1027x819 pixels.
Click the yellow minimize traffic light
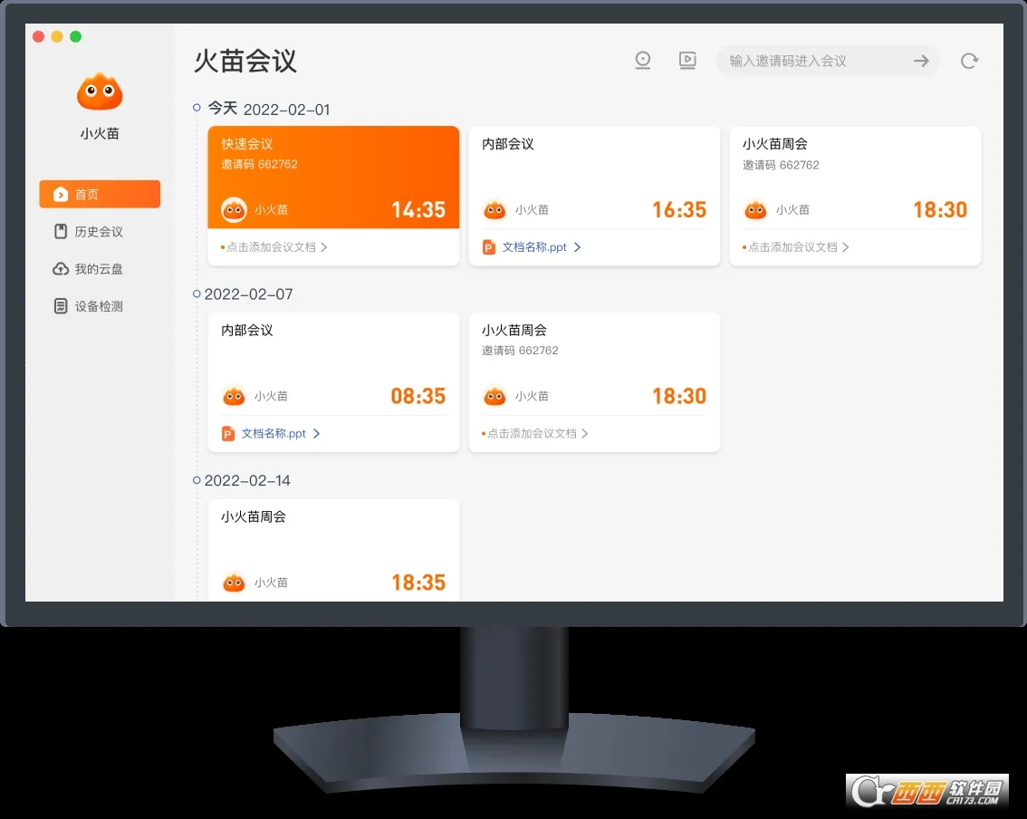click(56, 36)
